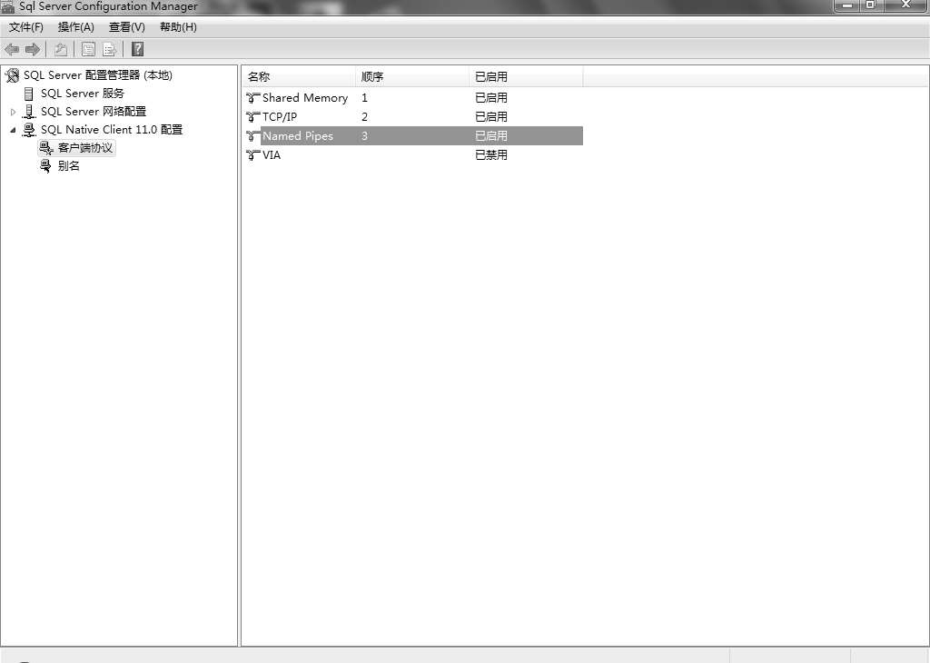Image resolution: width=930 pixels, height=663 pixels.
Task: Select the Named Pipes row name
Action: pos(298,136)
